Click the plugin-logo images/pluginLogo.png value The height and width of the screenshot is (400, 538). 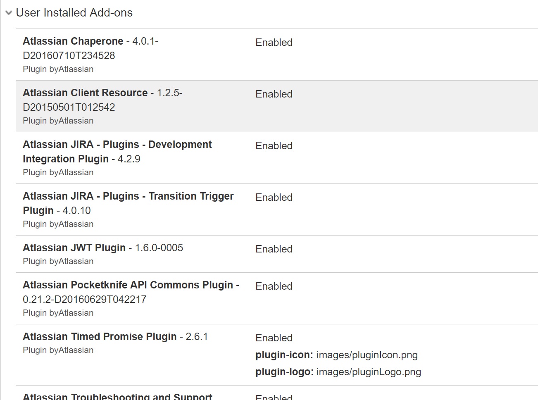point(369,372)
